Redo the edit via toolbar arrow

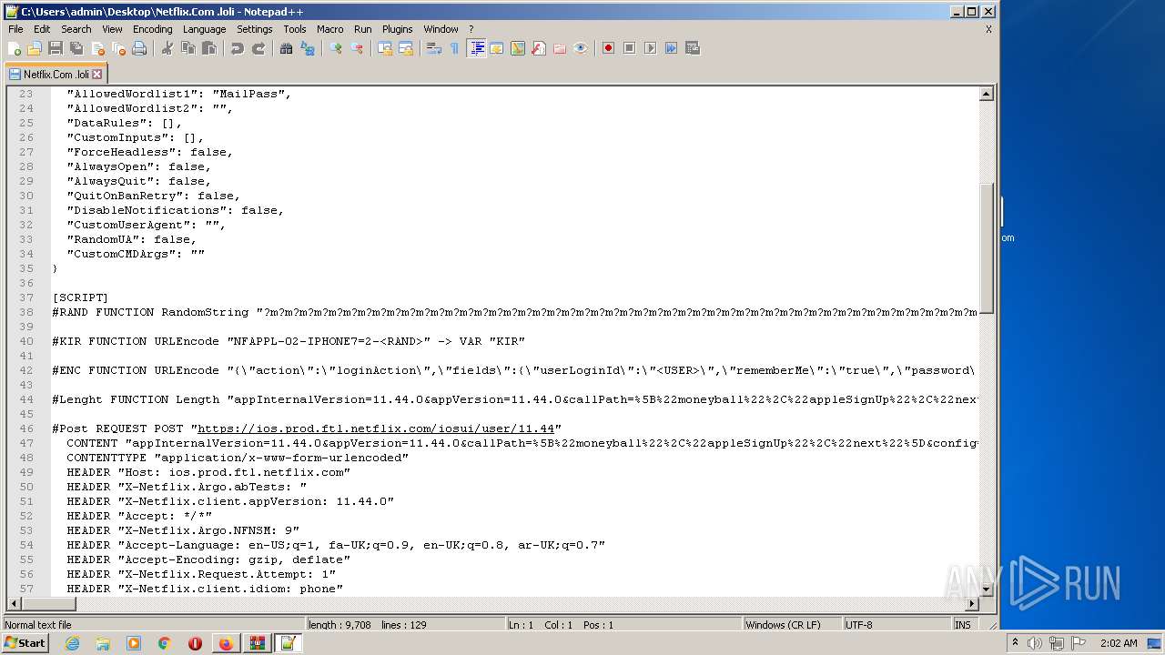258,48
